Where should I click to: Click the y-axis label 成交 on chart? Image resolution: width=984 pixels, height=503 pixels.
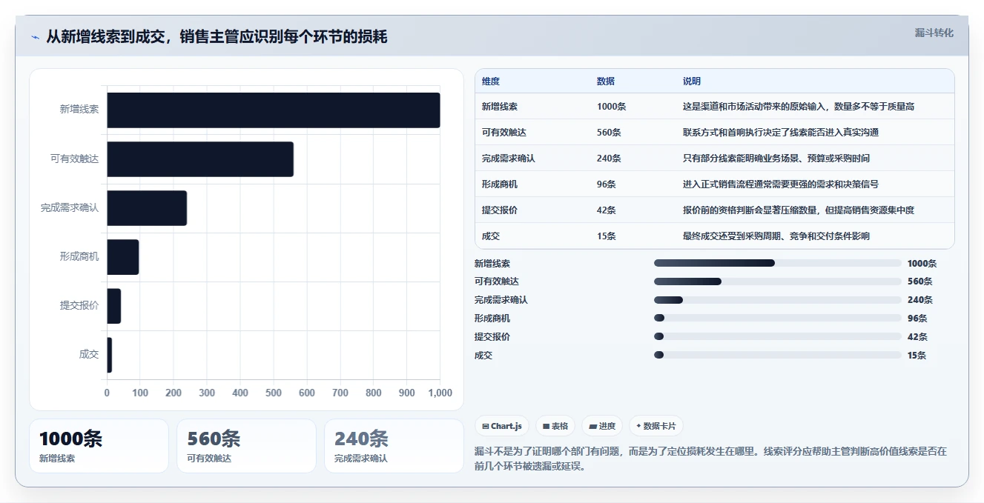tap(89, 355)
